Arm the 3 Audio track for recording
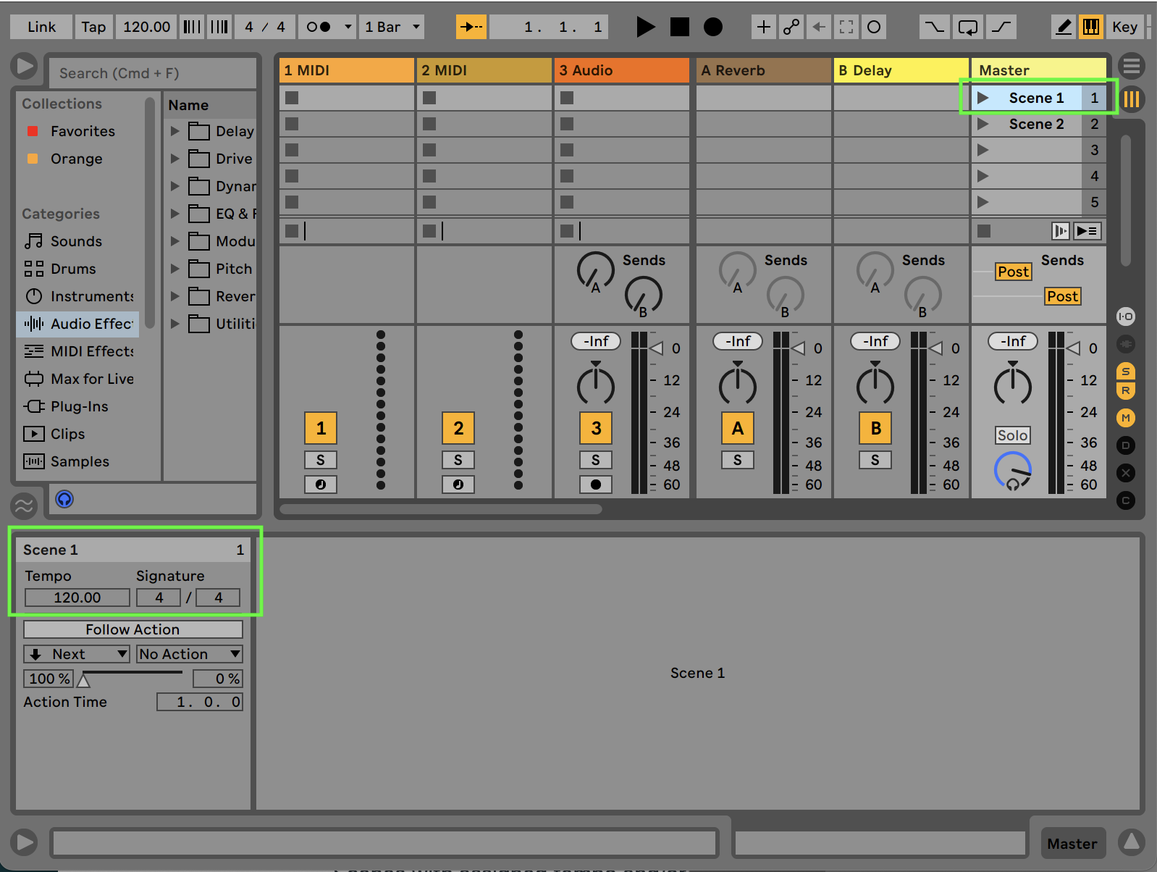 (x=595, y=485)
